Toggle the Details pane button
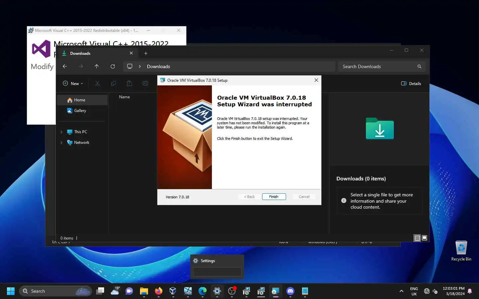Image resolution: width=479 pixels, height=299 pixels. point(411,83)
